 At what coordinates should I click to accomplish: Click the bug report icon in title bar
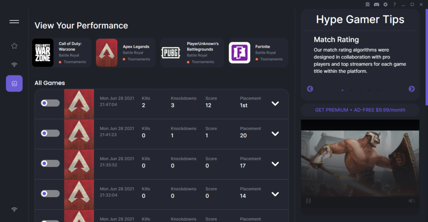click(x=367, y=4)
